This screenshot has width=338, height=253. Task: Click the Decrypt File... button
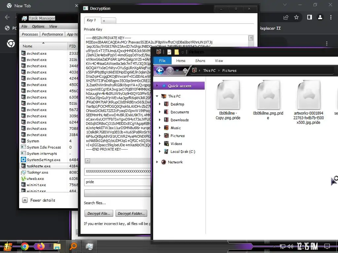coord(99,213)
